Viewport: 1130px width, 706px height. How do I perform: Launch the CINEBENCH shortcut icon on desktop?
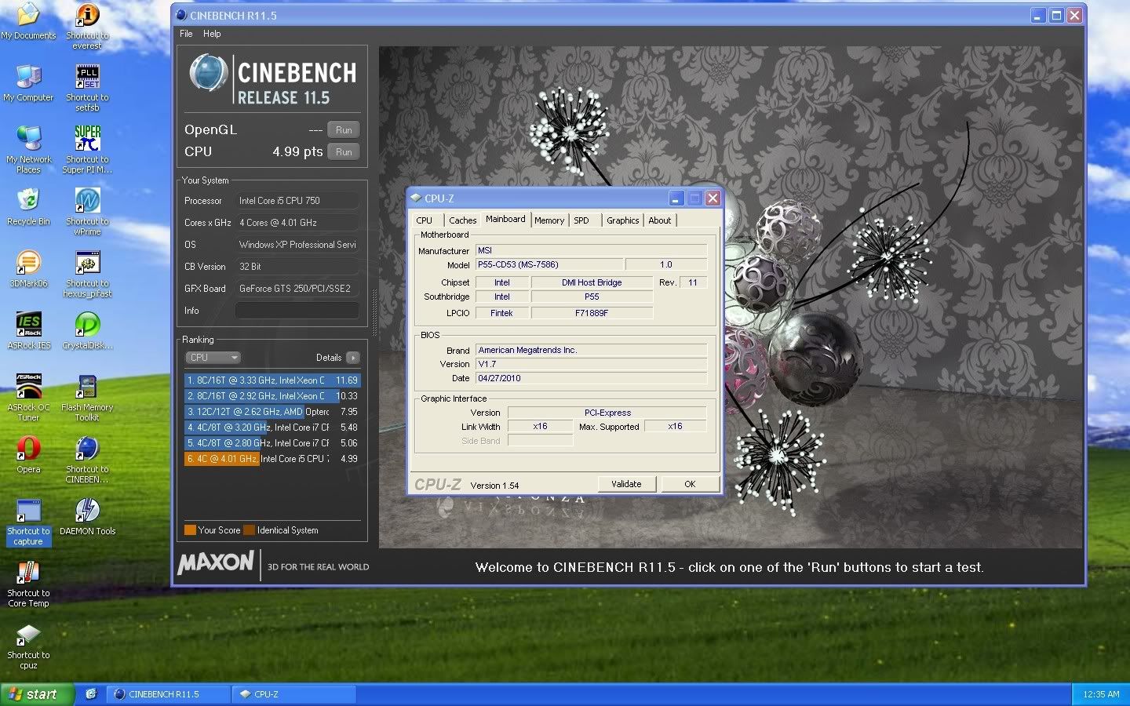tap(87, 448)
